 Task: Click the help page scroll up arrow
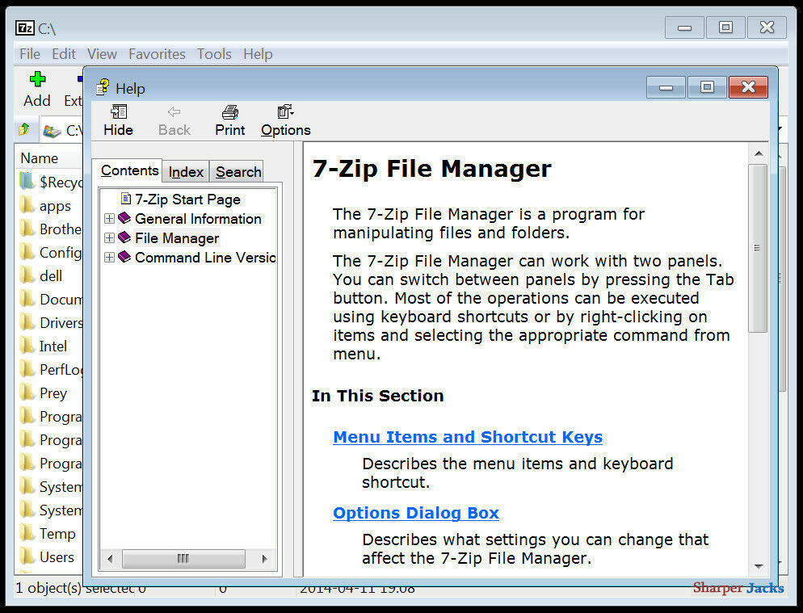[x=759, y=153]
